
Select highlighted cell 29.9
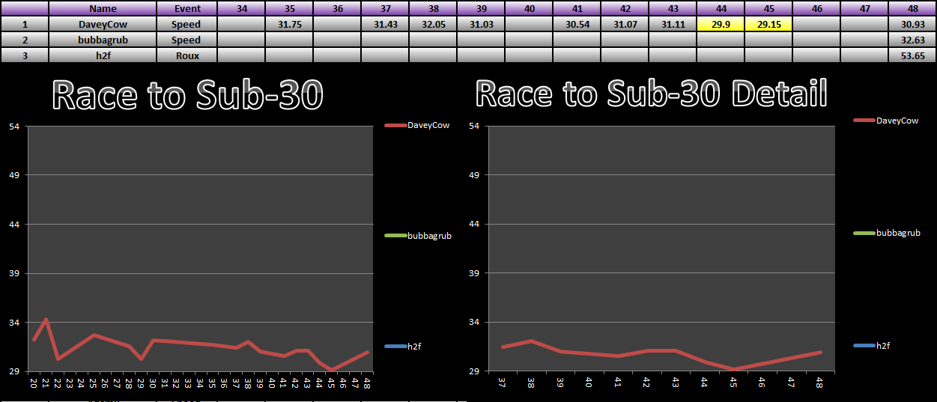(721, 24)
